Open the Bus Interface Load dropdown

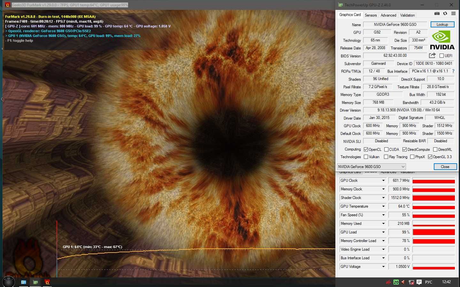pos(383,258)
